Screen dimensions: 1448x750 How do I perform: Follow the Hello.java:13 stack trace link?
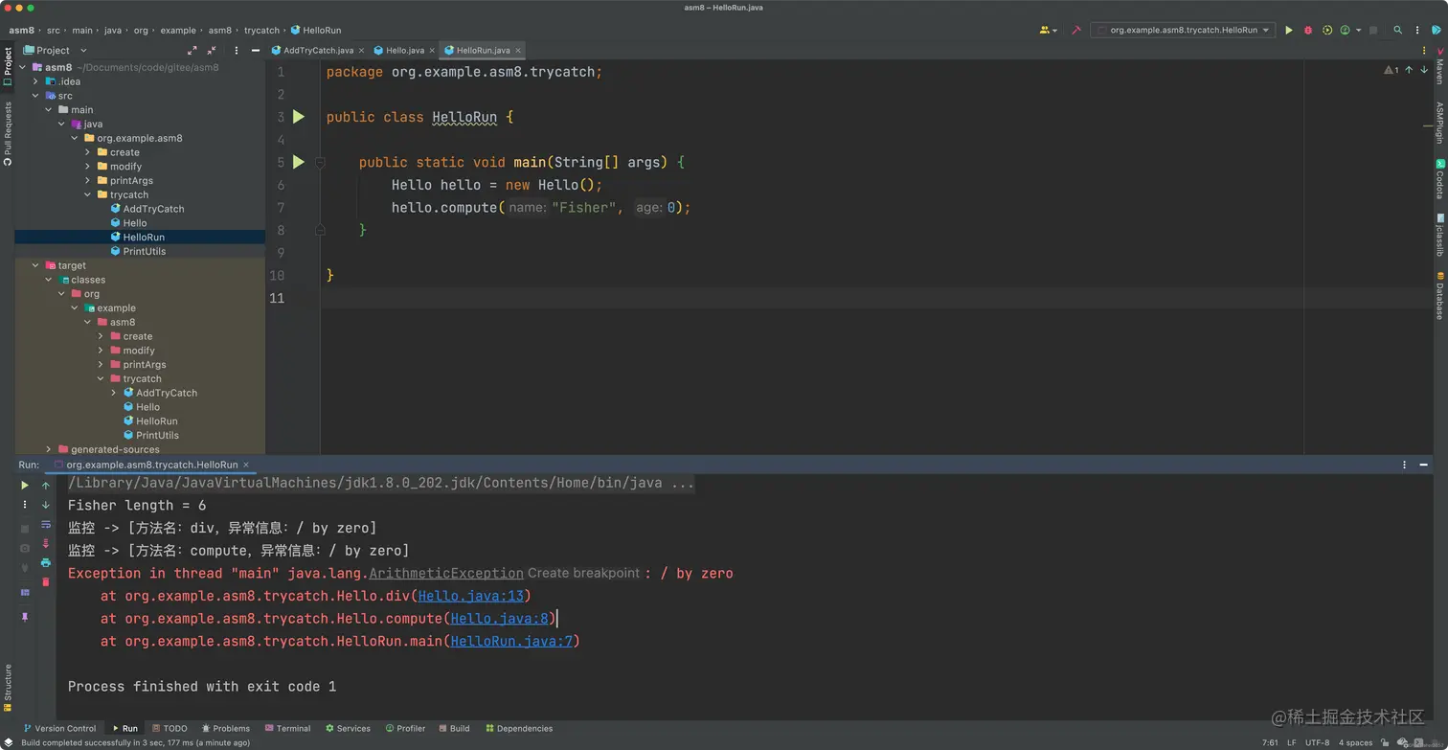pyautogui.click(x=470, y=596)
